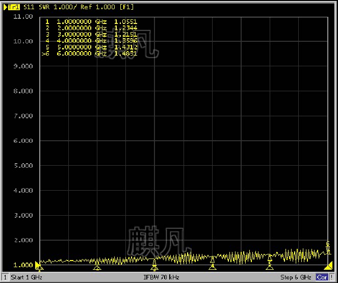This screenshot has height=283, width=338.
Task: Click the Ref 1.000 reference value
Action: (98, 7)
